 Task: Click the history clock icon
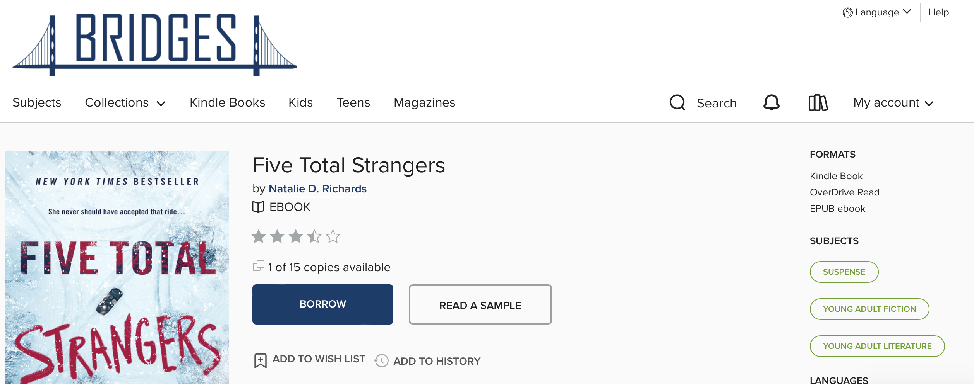click(x=381, y=361)
